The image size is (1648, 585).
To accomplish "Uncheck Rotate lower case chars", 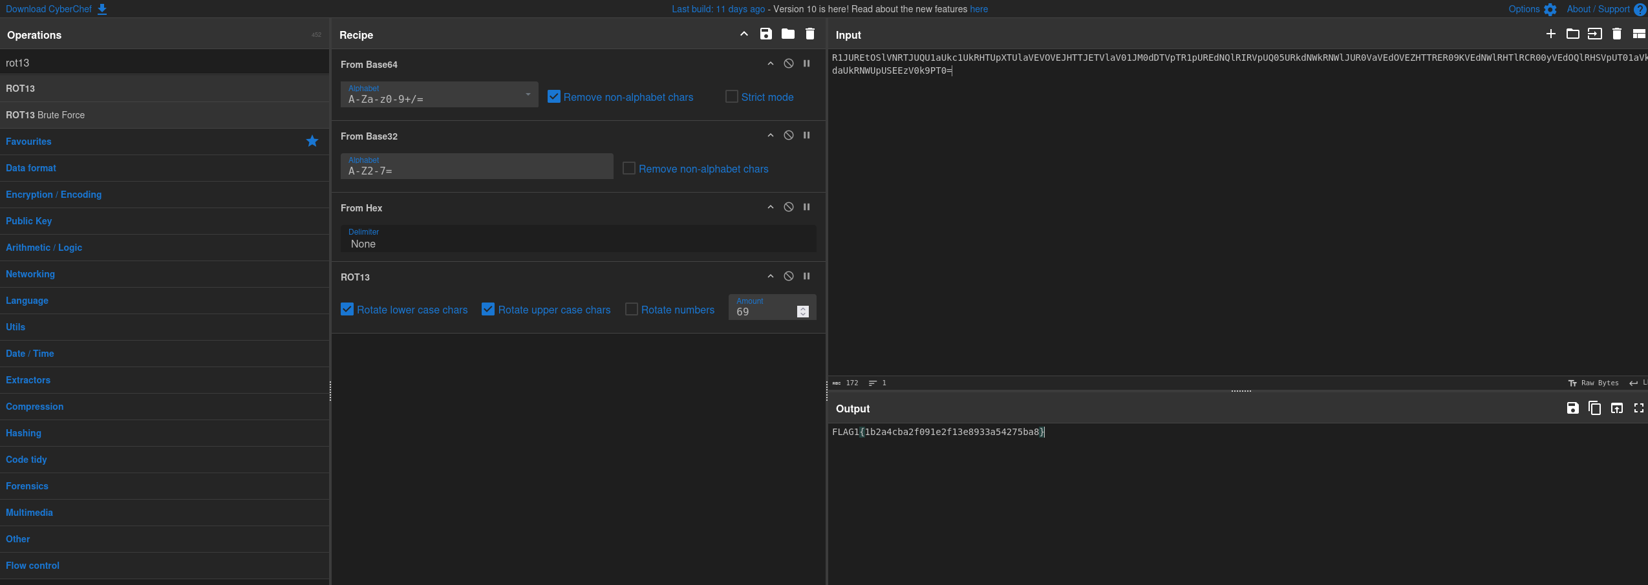I will click(x=347, y=309).
